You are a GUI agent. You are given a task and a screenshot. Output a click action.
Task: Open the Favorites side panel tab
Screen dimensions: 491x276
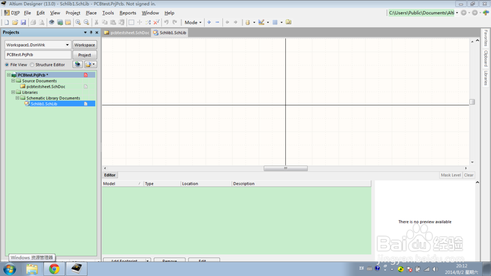point(486,38)
